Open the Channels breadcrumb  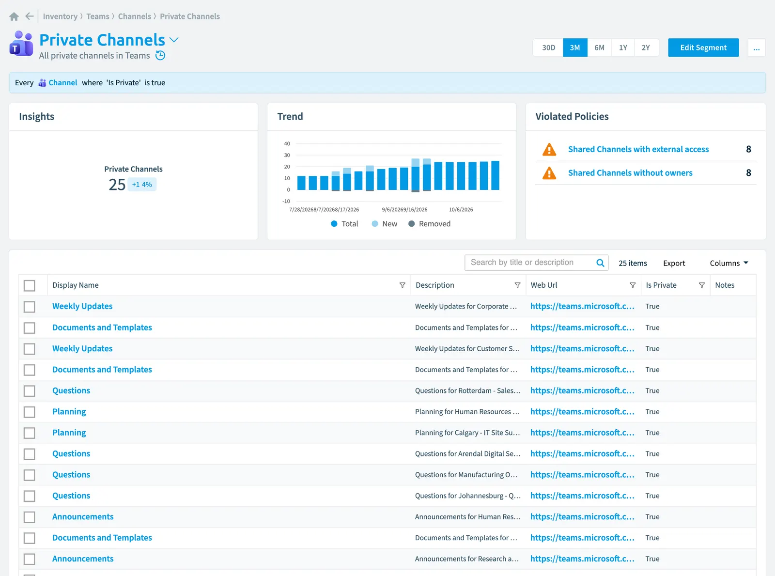coord(135,16)
